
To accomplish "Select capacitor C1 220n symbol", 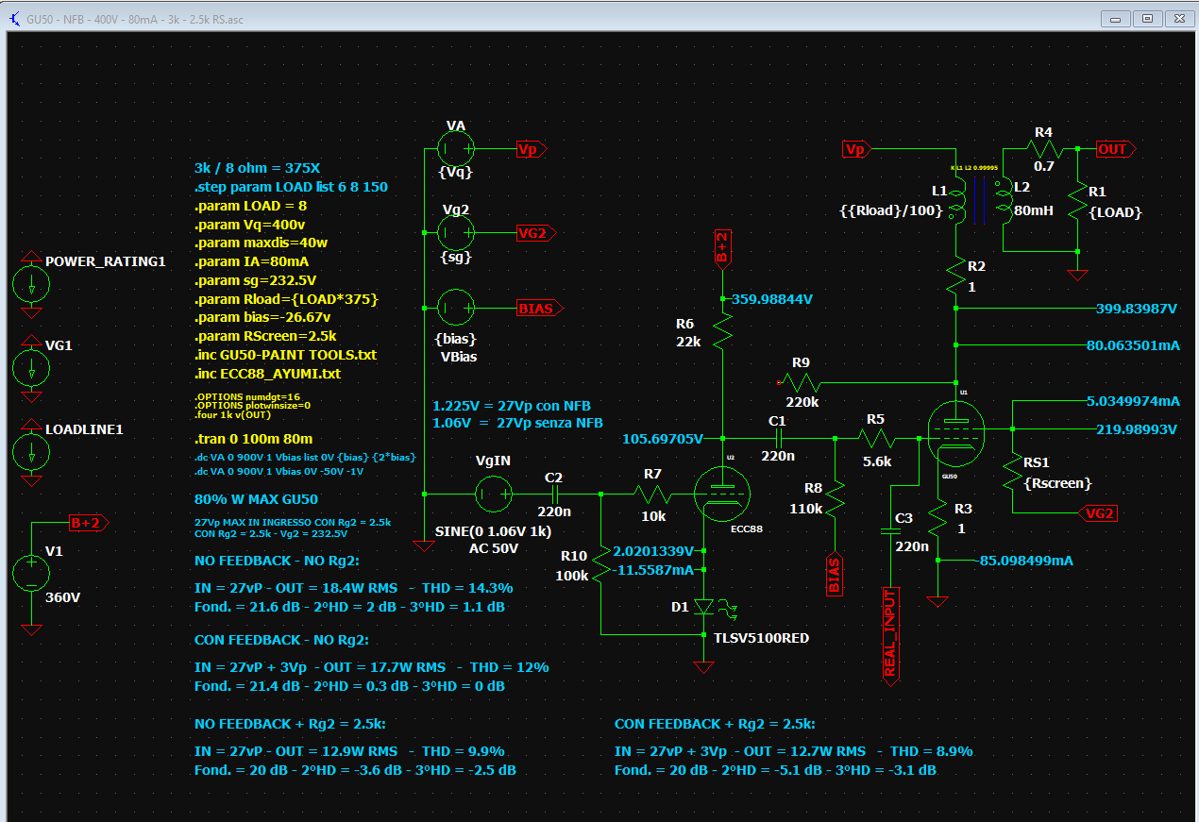I will [777, 438].
